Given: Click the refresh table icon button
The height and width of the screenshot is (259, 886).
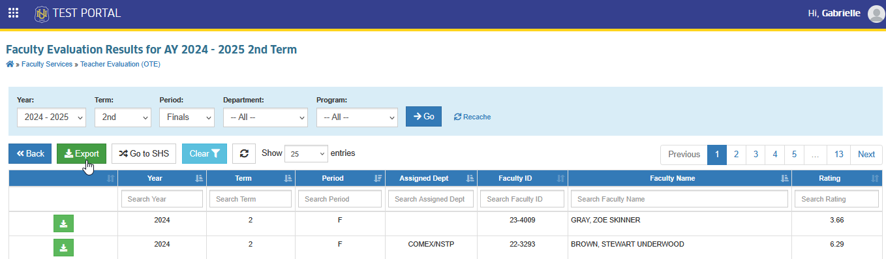Looking at the screenshot, I should (x=244, y=154).
